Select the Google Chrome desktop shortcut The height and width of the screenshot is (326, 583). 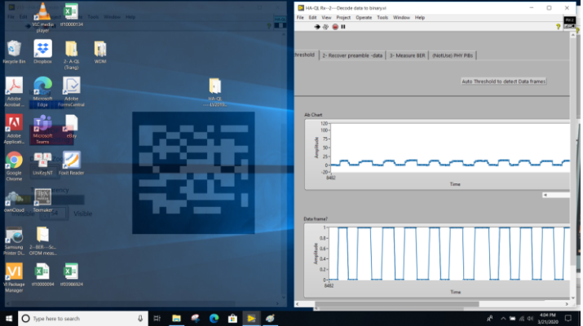click(x=14, y=166)
